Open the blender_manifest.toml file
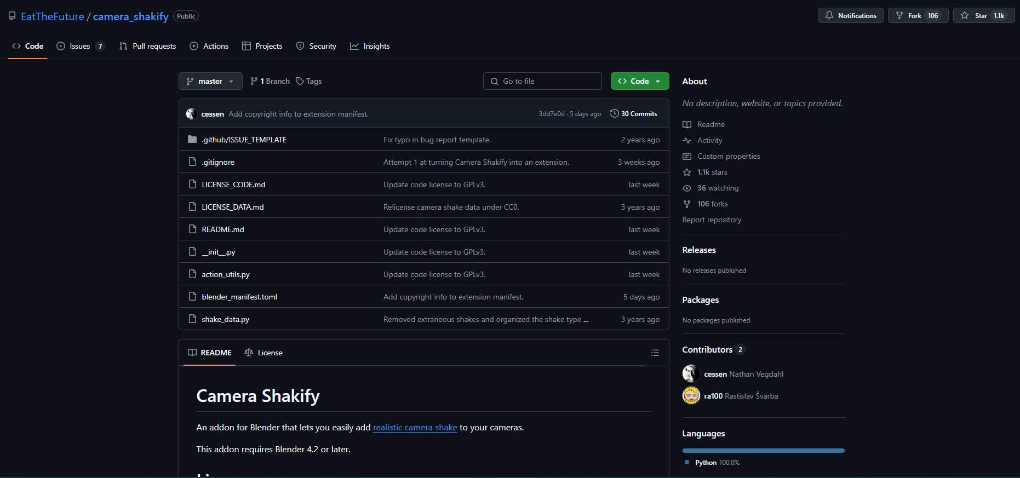 tap(239, 297)
